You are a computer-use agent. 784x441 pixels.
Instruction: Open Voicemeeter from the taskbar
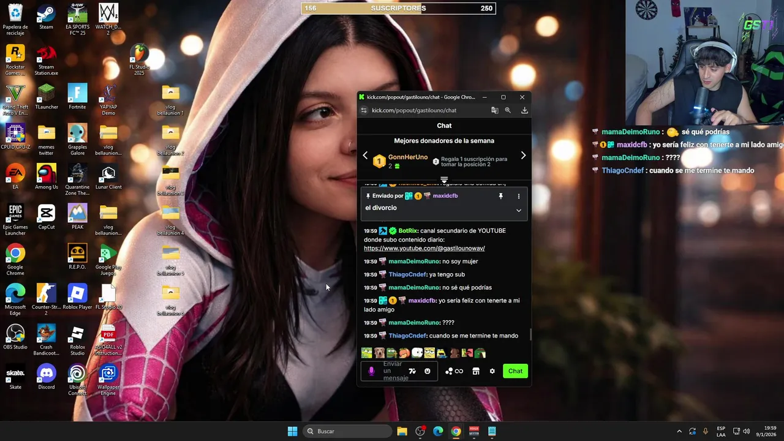tap(473, 431)
